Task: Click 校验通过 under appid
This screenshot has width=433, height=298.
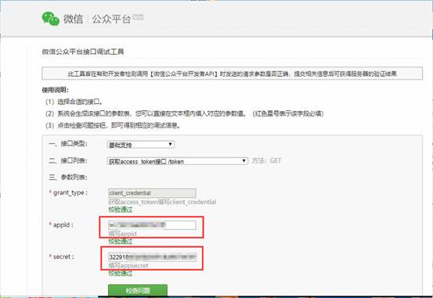Action: coord(121,242)
